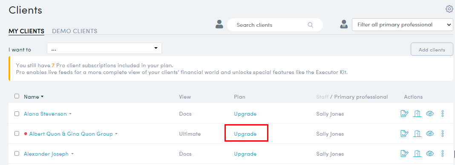The height and width of the screenshot is (165, 455).
Task: Click the eye icon for Alexander Joseph
Action: click(430, 154)
